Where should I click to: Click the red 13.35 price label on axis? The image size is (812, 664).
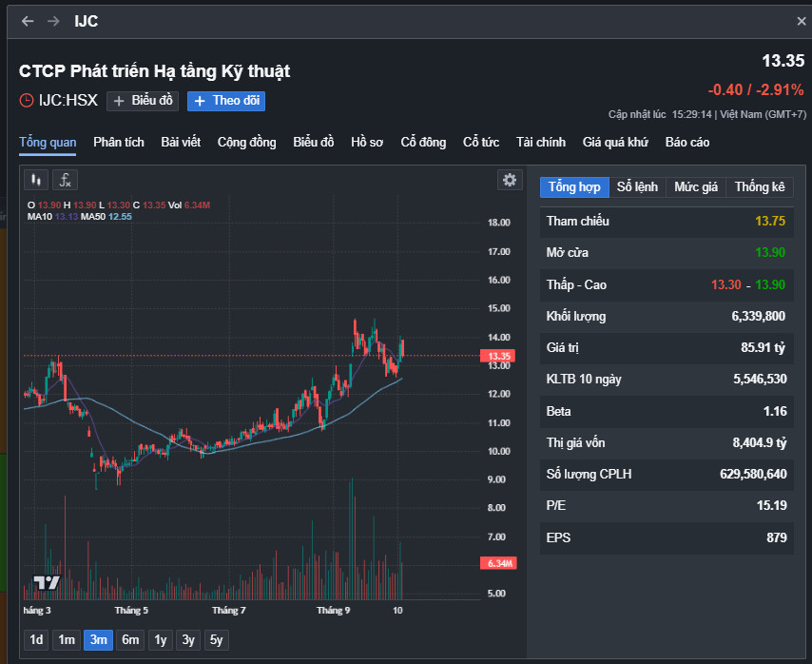pyautogui.click(x=500, y=357)
